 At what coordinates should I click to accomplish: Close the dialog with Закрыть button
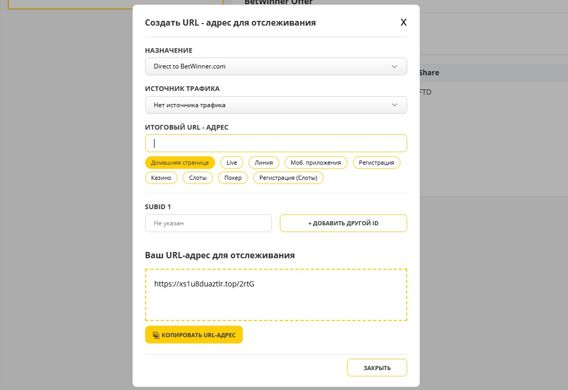(x=377, y=368)
